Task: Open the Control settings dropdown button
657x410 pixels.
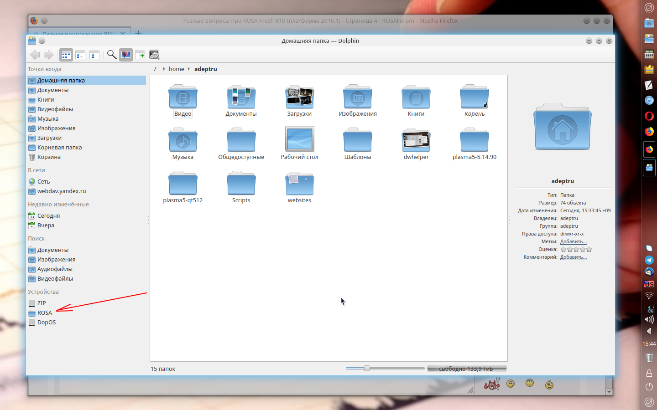Action: (x=154, y=55)
